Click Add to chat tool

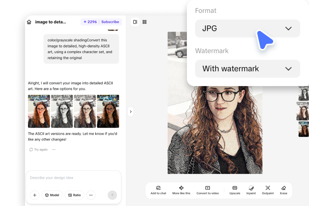coord(158,190)
